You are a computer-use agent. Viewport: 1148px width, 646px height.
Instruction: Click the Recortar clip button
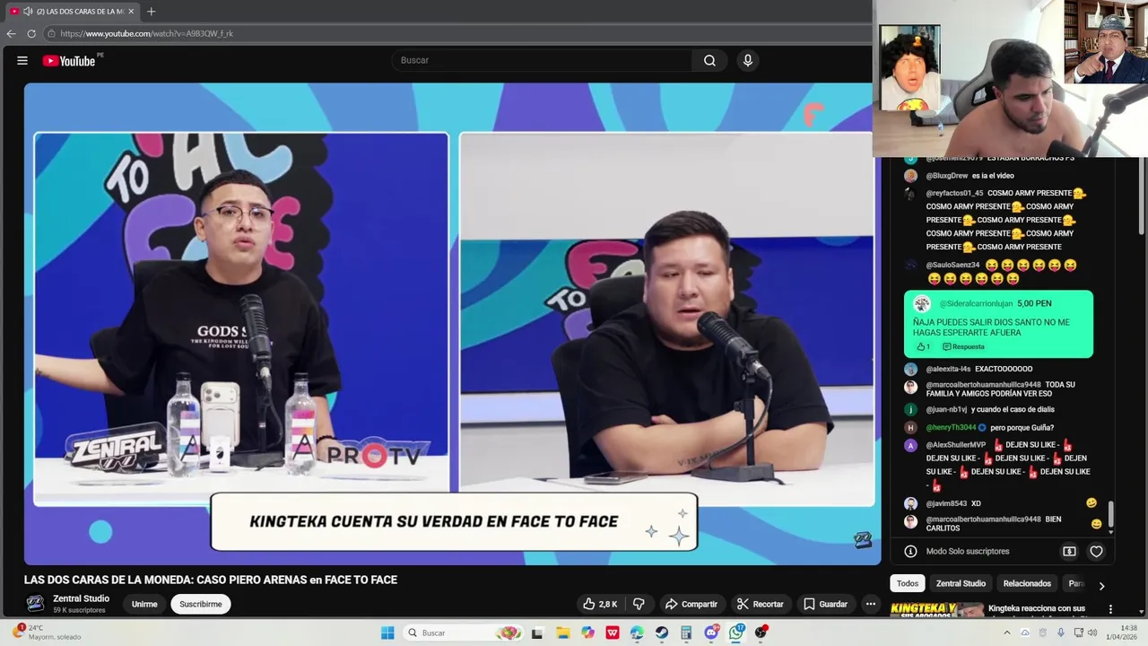(760, 604)
